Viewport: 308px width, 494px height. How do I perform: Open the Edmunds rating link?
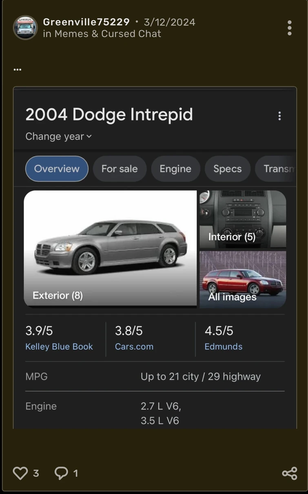pos(224,347)
